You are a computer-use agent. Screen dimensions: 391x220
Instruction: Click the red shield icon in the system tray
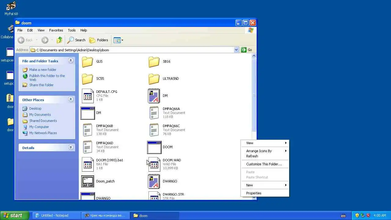[x=368, y=215]
